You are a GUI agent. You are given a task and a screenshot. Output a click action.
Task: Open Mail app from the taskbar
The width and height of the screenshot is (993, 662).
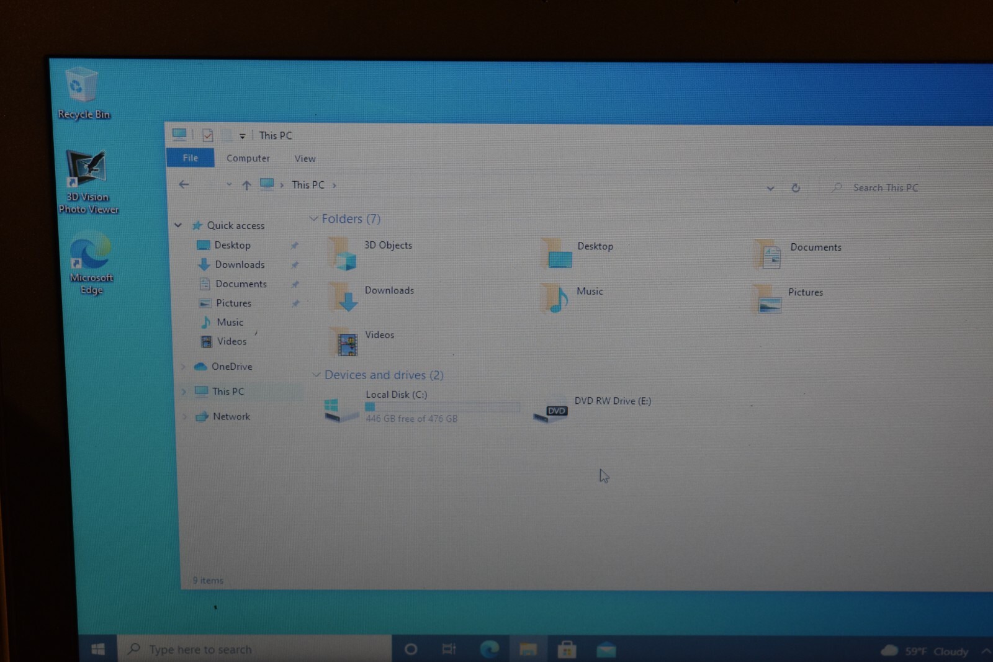coord(606,650)
